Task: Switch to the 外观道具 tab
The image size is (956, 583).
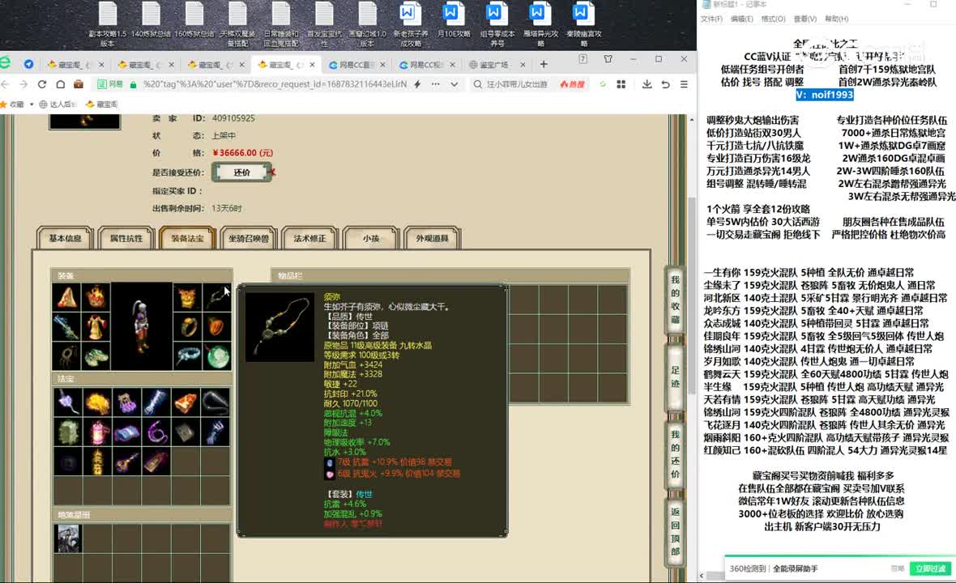Action: 433,238
